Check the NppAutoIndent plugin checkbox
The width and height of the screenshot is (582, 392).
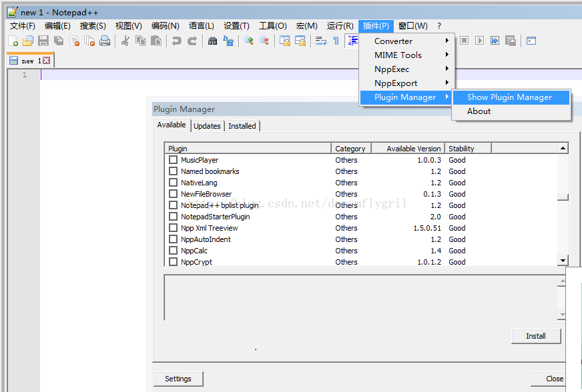(173, 239)
